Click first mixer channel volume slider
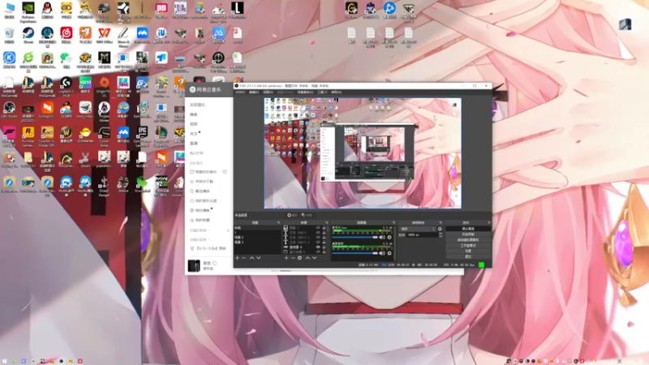Viewport: 649px width, 365px height. point(355,237)
